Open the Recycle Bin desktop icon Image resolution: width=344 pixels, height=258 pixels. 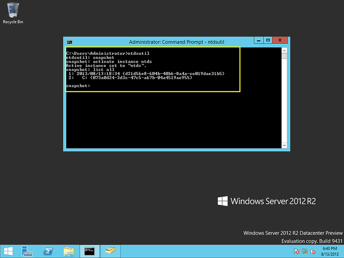(x=13, y=13)
